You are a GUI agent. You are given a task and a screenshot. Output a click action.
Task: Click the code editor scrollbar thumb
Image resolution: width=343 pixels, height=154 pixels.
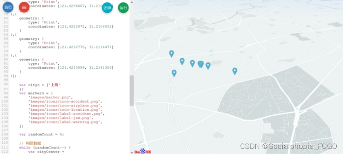click(x=132, y=90)
